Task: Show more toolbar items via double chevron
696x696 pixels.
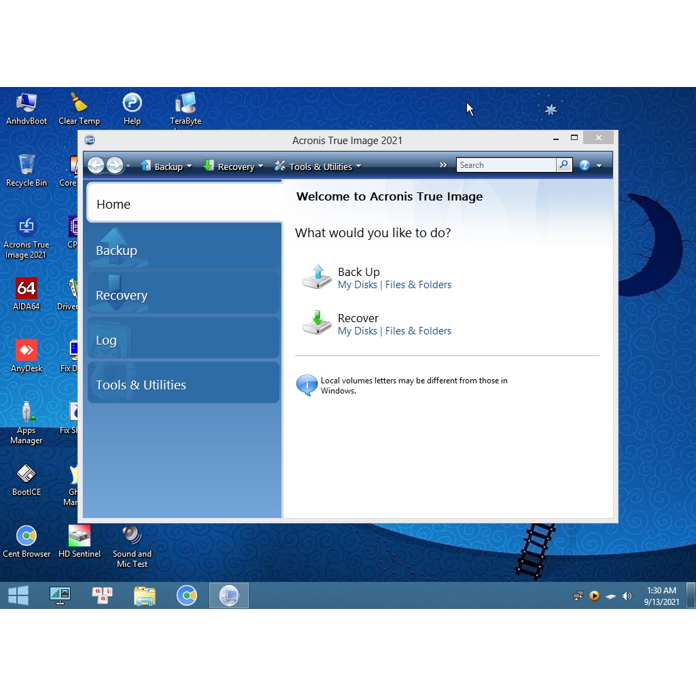Action: 444,165
